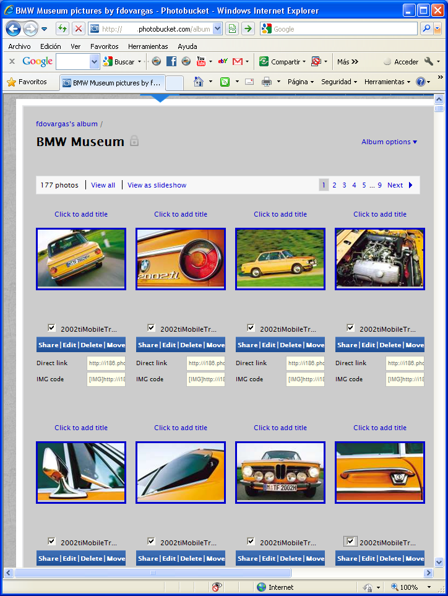Image resolution: width=448 pixels, height=596 pixels.
Task: Open the command bar Herramientas dropdown
Action: tap(387, 82)
